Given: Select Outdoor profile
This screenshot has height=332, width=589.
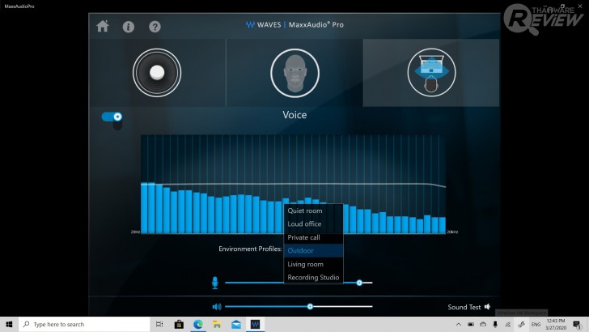Looking at the screenshot, I should pyautogui.click(x=313, y=250).
